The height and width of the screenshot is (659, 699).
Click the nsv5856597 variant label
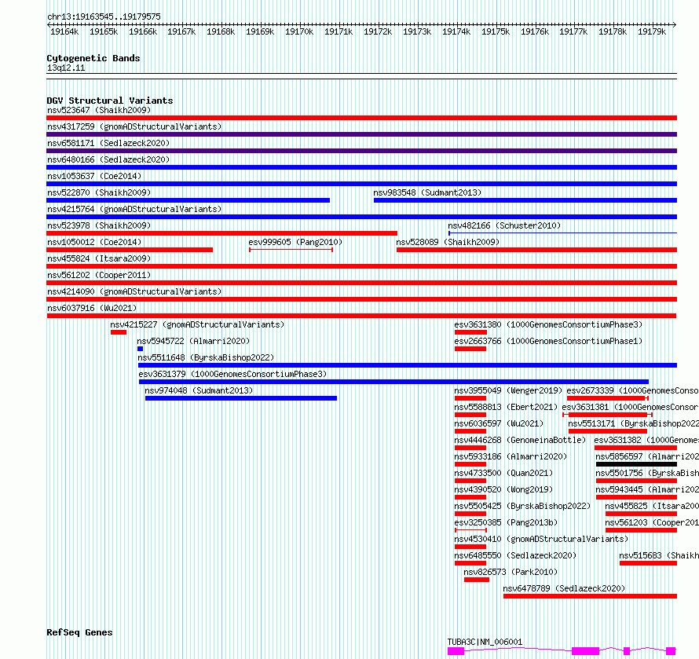point(647,456)
